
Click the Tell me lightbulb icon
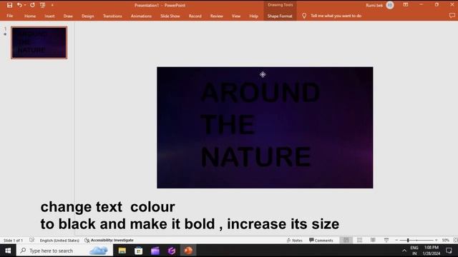[304, 16]
